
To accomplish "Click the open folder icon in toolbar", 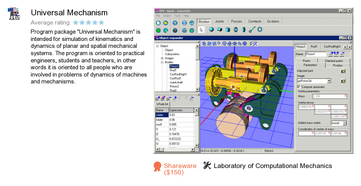I will (166, 23).
